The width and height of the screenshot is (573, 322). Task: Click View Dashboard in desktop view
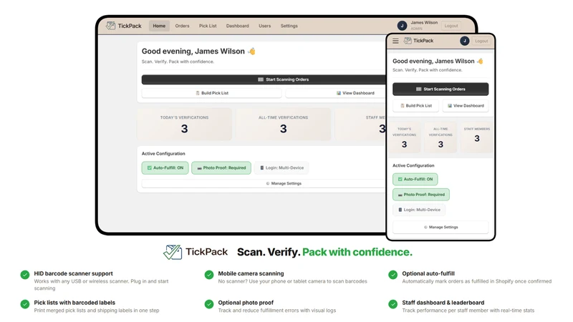click(336, 93)
